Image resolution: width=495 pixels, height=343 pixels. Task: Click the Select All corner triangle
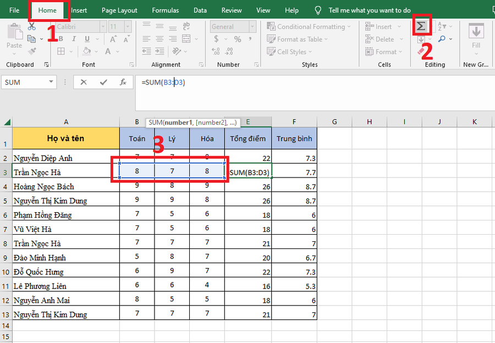point(6,122)
